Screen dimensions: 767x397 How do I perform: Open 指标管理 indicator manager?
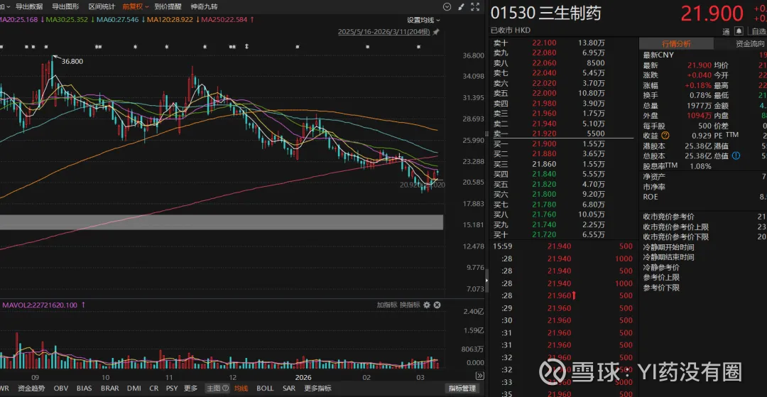462,388
